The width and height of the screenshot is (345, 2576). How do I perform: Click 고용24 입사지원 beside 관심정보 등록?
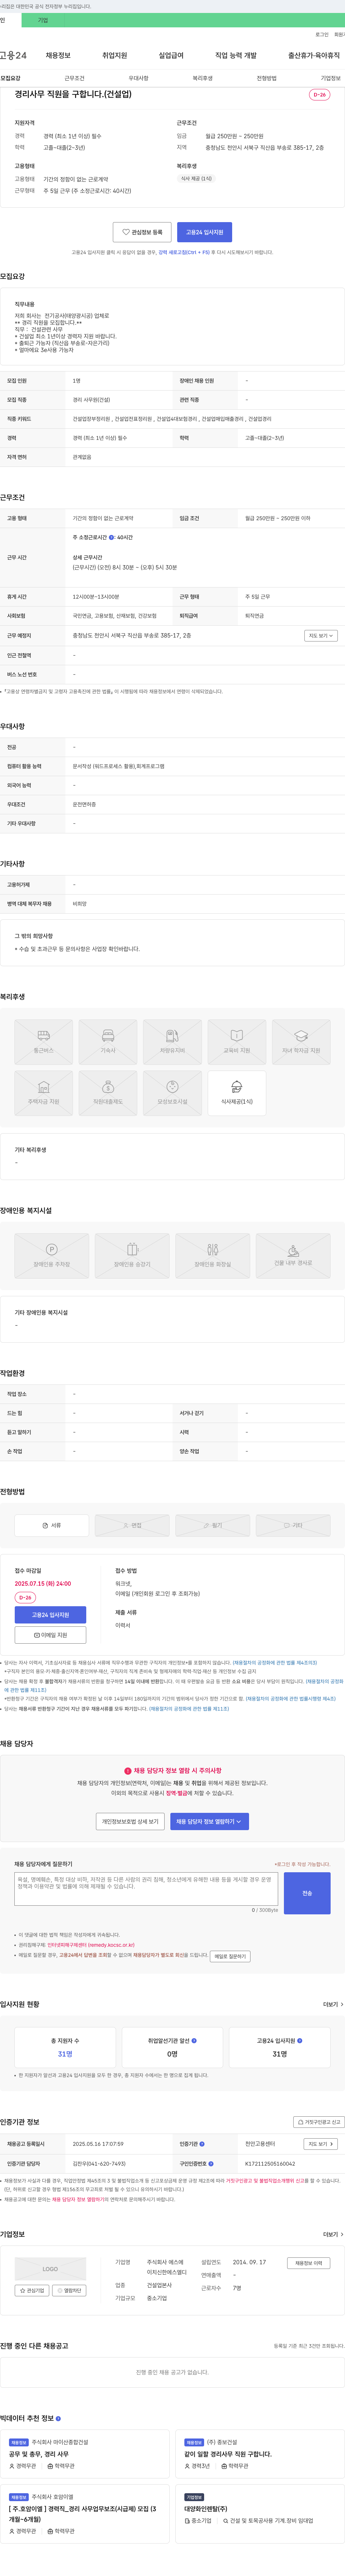[204, 232]
